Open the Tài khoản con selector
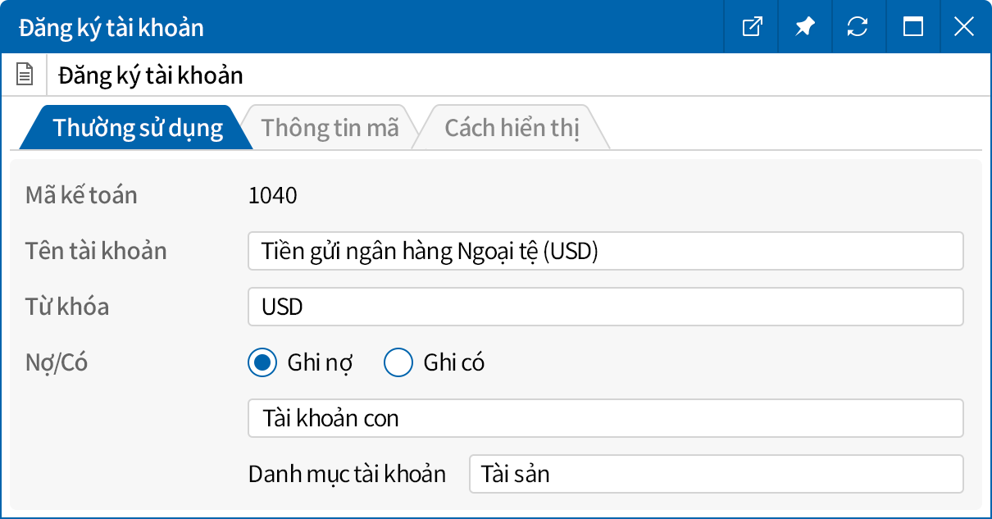The image size is (992, 519). tap(606, 418)
